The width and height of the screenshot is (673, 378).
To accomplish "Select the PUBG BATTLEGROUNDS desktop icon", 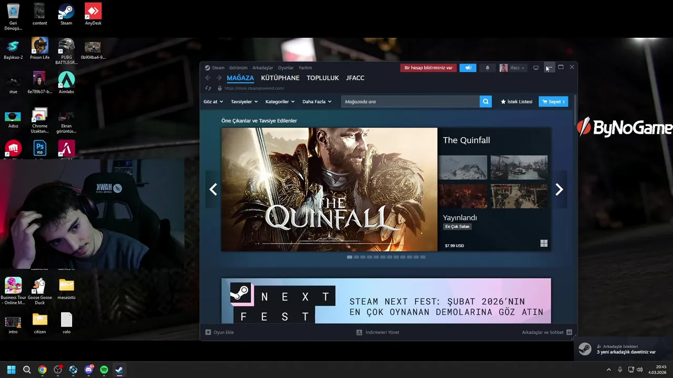I will click(x=66, y=51).
